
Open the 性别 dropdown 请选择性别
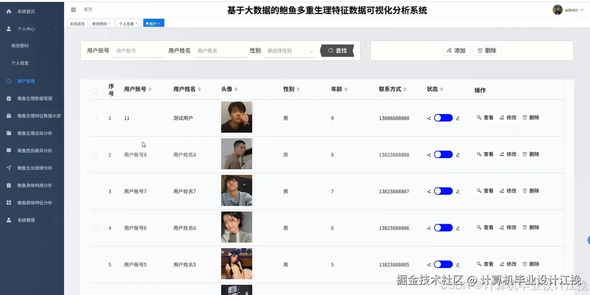pyautogui.click(x=290, y=51)
